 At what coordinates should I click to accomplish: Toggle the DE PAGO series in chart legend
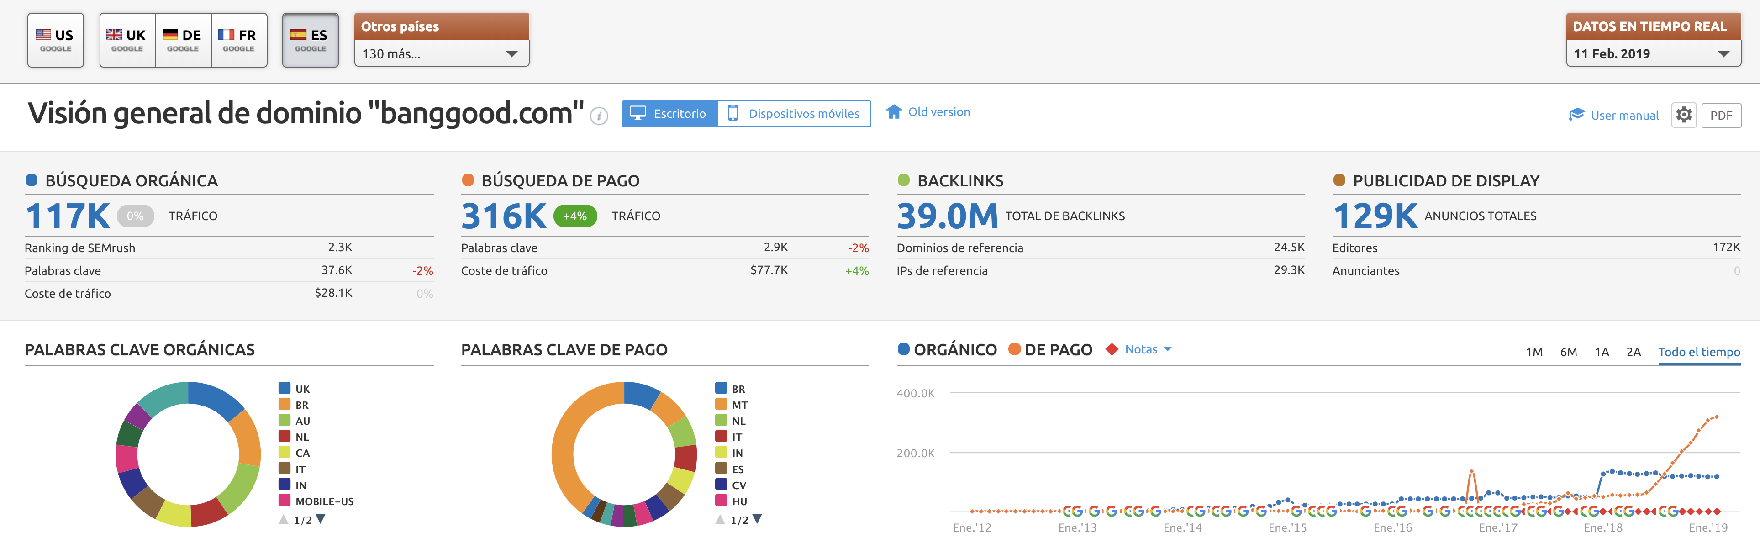click(1050, 349)
